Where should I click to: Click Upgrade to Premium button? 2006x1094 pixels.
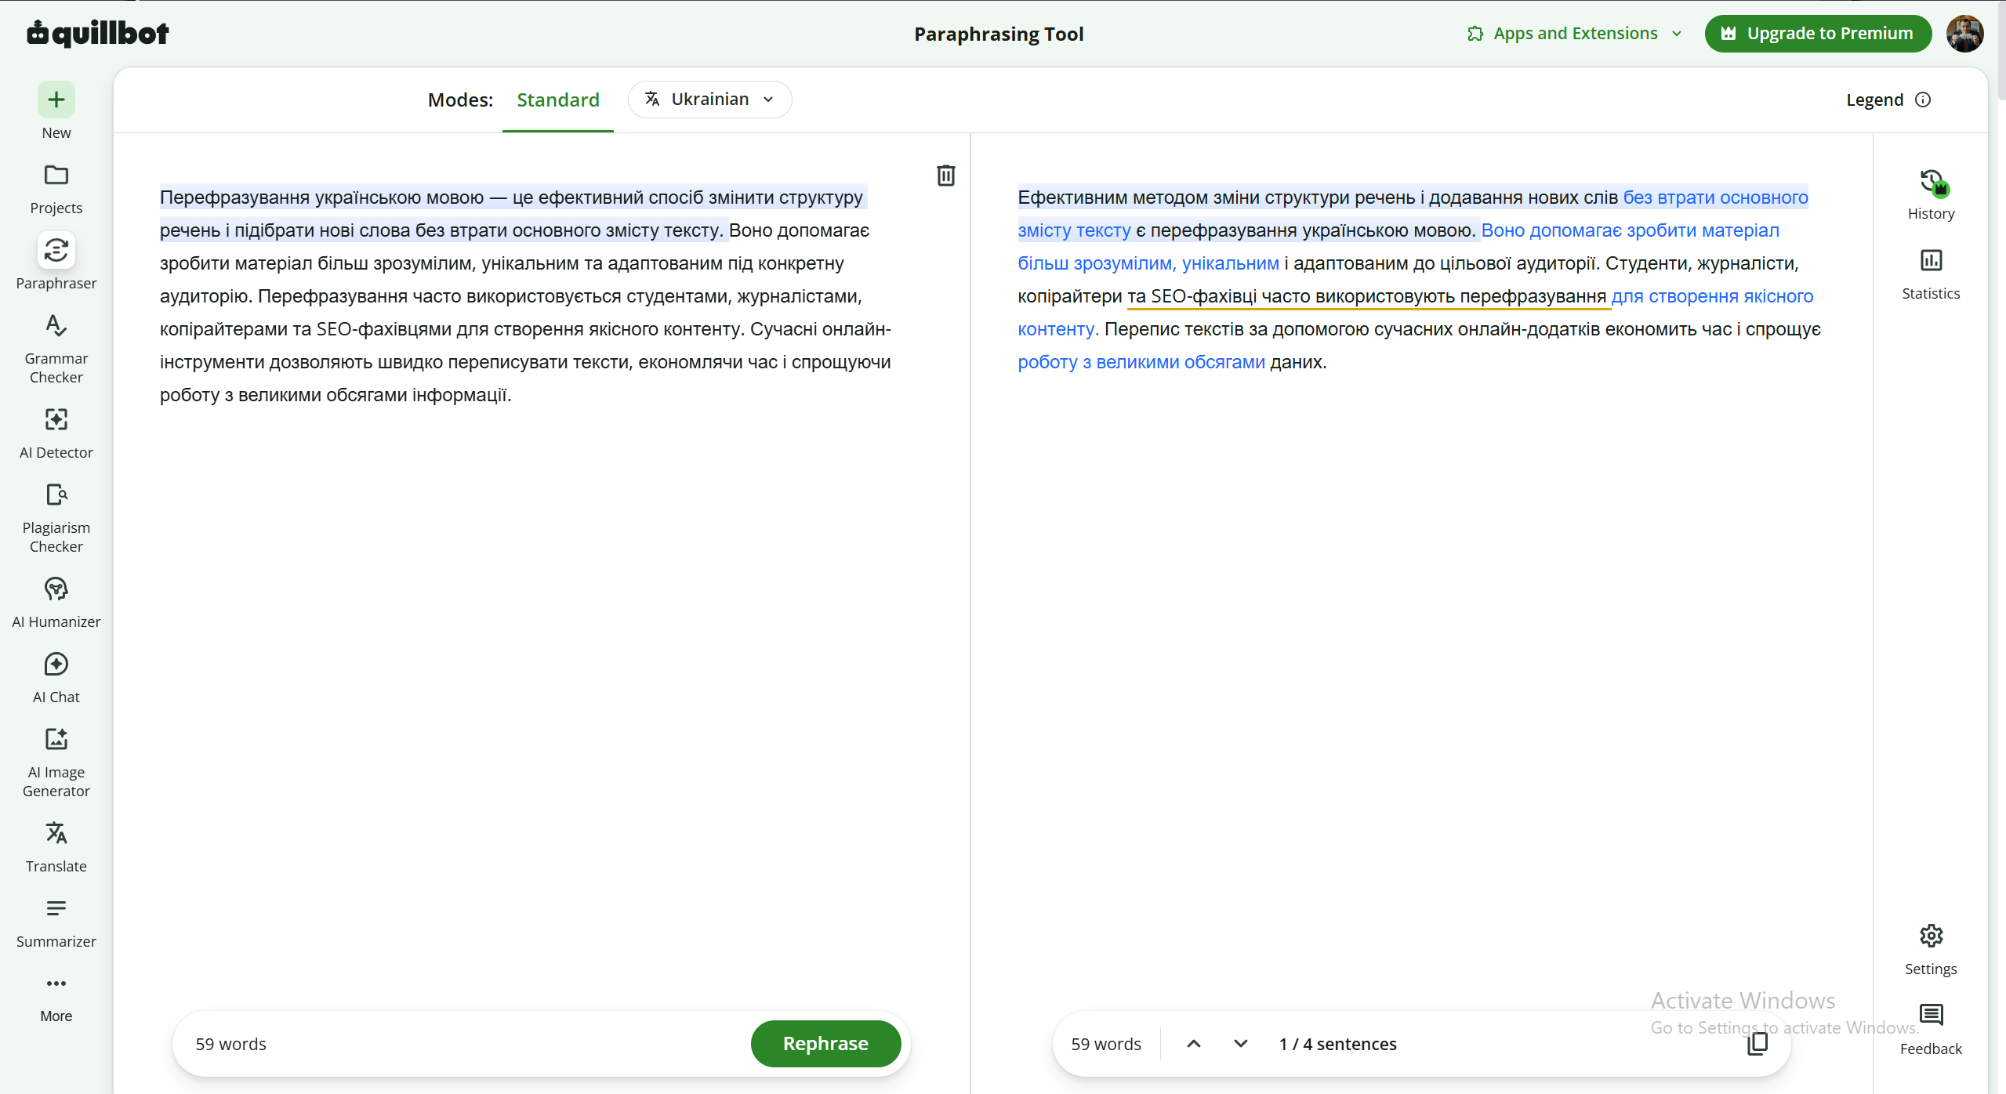(1817, 34)
